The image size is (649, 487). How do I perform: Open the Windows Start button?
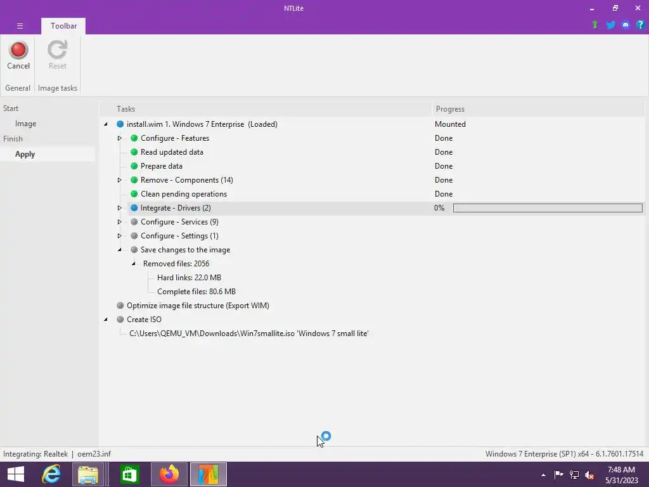(x=16, y=474)
